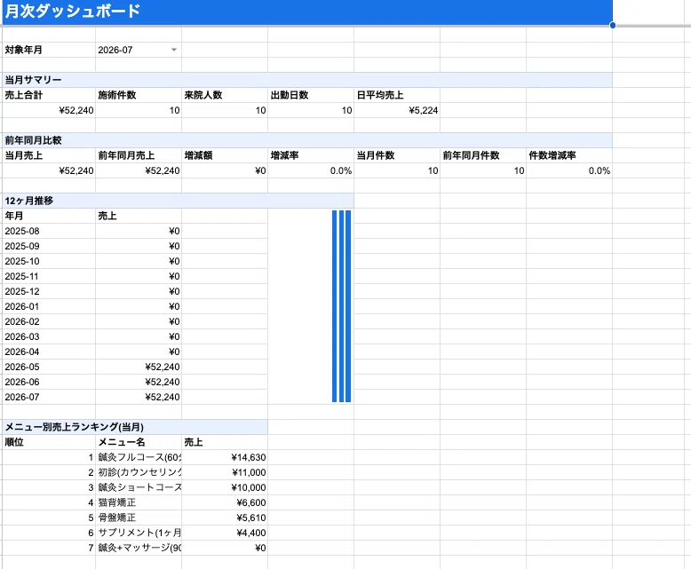691x569 pixels.
Task: Select the サプリメント(1ヶ月 menu cell
Action: coord(139,533)
